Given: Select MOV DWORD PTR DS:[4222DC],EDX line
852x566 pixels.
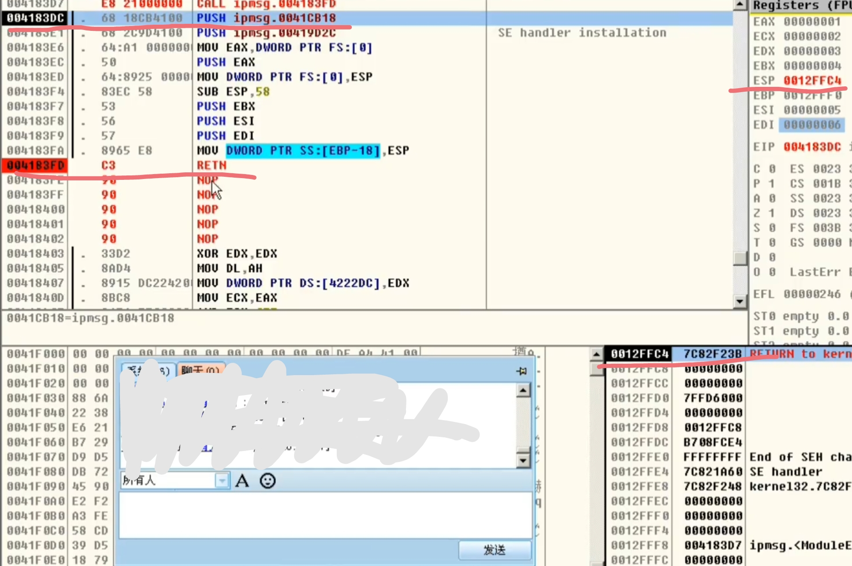Looking at the screenshot, I should pos(303,283).
